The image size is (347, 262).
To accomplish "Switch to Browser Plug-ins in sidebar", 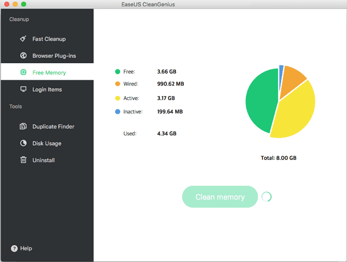I will [x=54, y=56].
